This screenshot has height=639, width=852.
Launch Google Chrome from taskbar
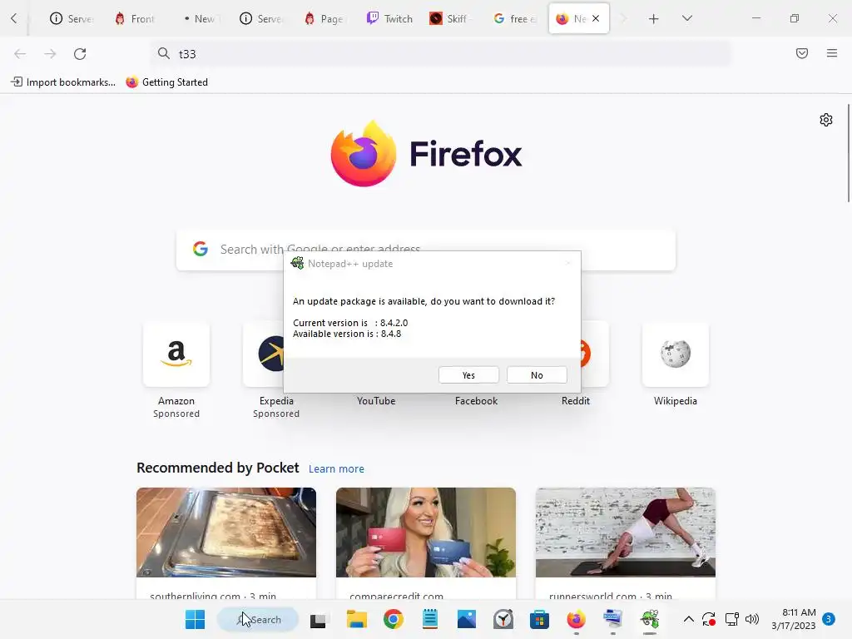(x=394, y=619)
